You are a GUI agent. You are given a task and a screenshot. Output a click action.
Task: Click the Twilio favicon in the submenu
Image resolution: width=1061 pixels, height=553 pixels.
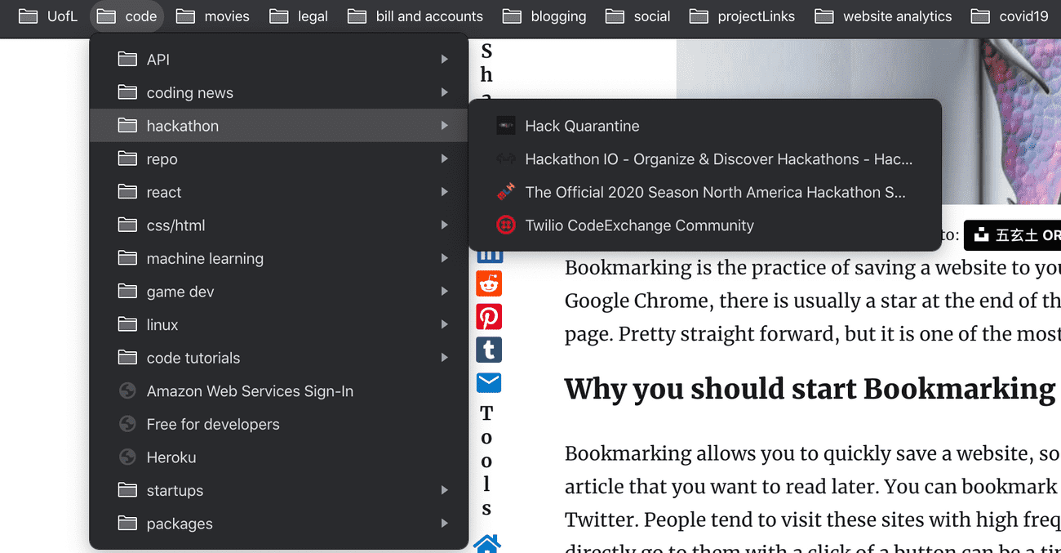click(506, 225)
